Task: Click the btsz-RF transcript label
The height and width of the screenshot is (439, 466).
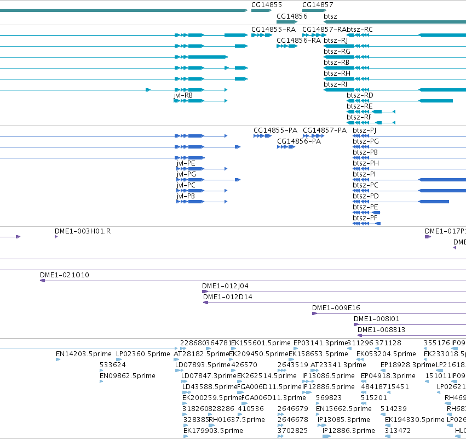Action: [359, 117]
